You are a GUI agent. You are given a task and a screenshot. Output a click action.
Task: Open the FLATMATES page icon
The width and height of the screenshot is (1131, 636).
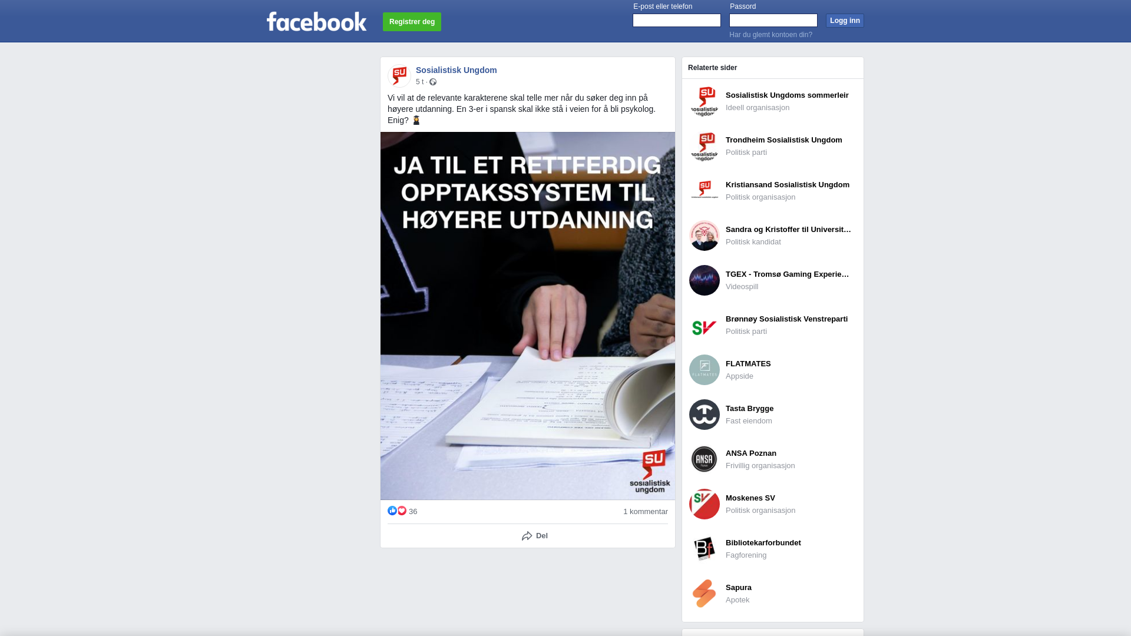(x=705, y=370)
